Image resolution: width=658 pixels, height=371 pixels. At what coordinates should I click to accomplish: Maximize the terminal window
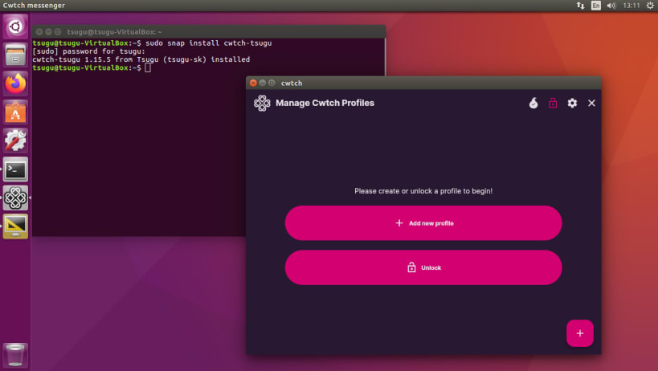pos(58,32)
